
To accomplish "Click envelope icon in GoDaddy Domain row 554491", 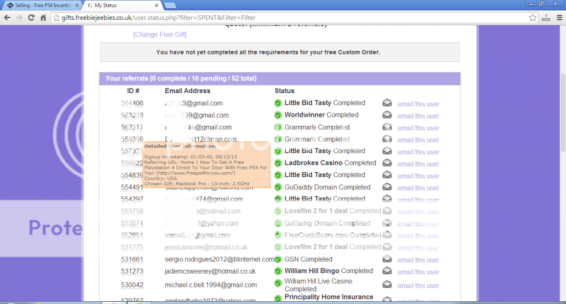I will [387, 187].
